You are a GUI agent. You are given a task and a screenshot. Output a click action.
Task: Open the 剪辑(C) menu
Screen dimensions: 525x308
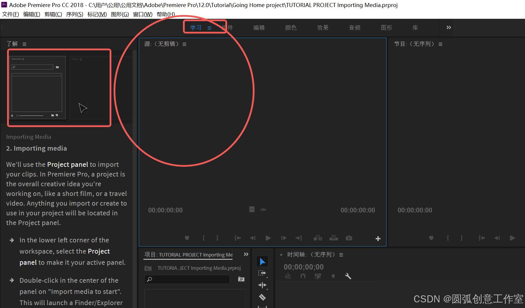click(53, 14)
